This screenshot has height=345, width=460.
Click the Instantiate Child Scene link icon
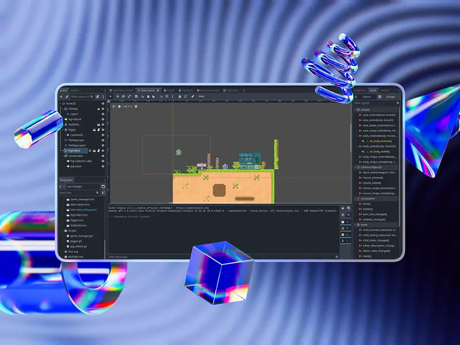point(66,97)
